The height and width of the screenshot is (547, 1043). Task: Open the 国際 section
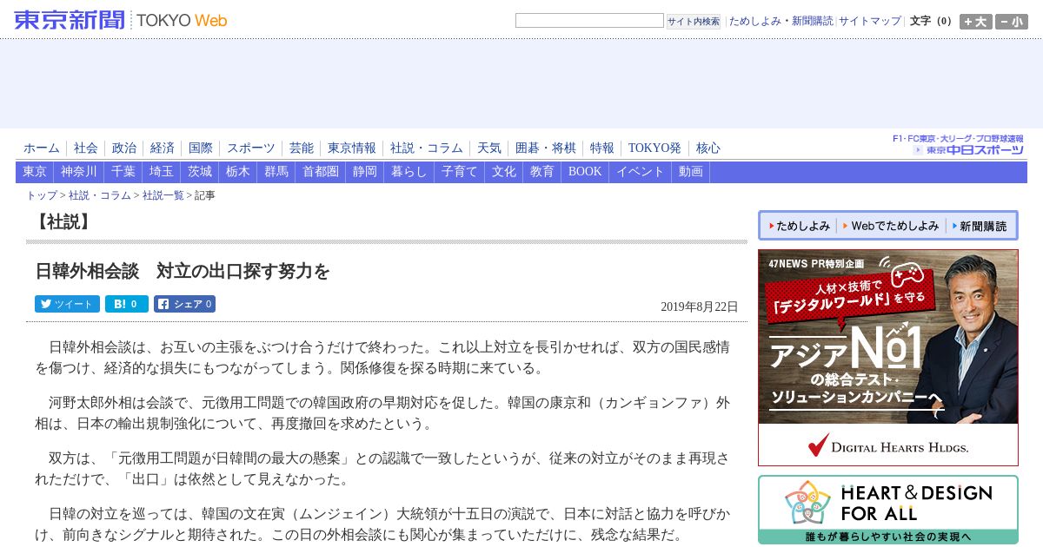[201, 148]
